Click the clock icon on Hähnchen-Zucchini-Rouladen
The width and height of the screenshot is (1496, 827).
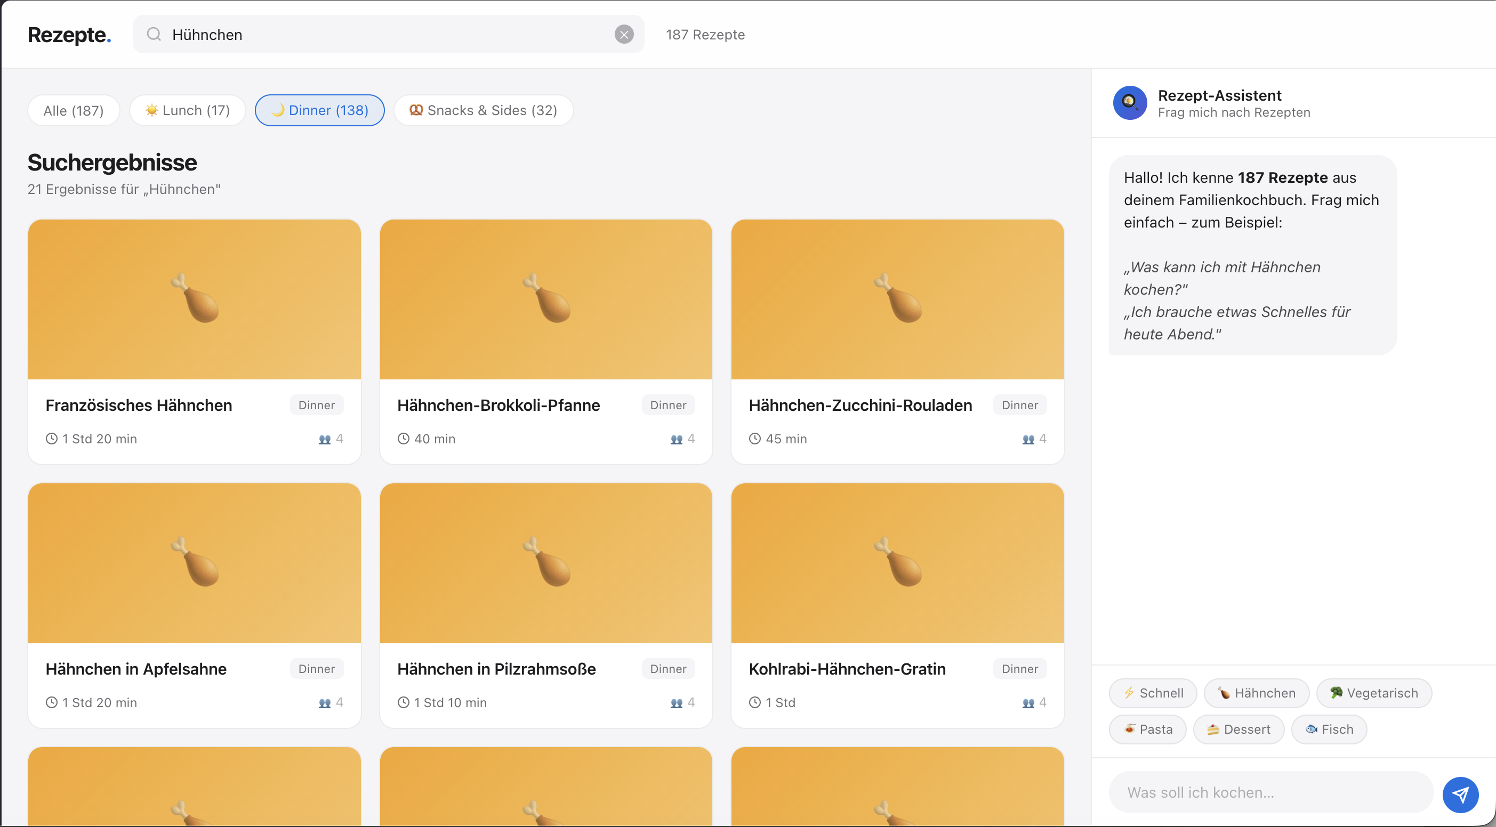[755, 439]
